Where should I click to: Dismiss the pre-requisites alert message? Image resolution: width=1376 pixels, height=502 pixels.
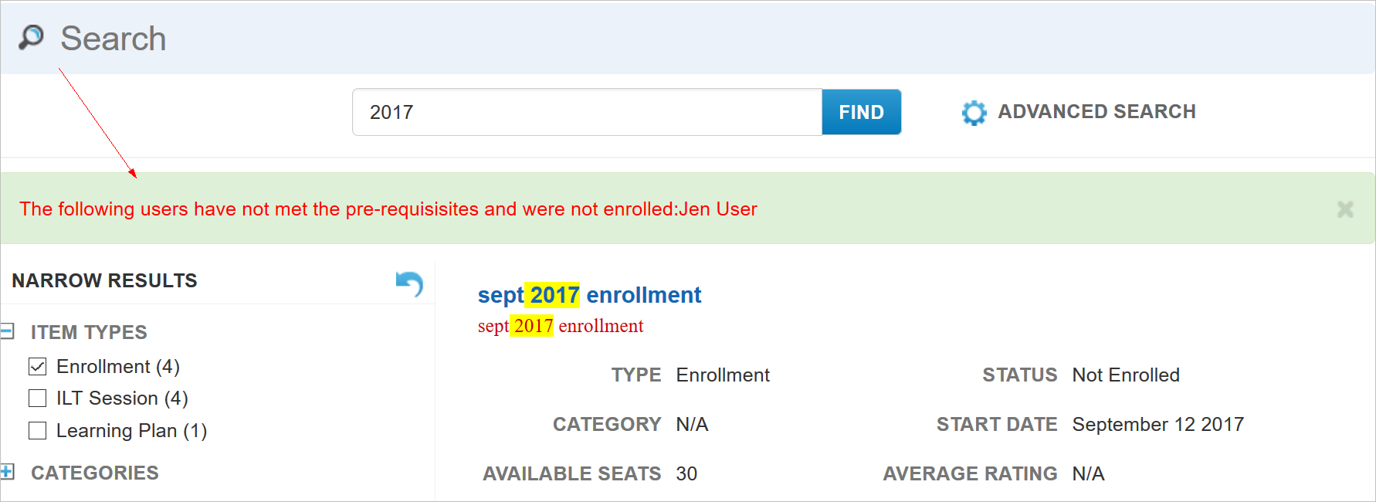[x=1345, y=209]
